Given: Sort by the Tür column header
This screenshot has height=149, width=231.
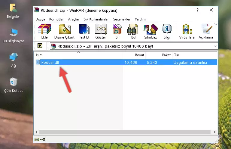Looking at the screenshot, I should [195, 55].
